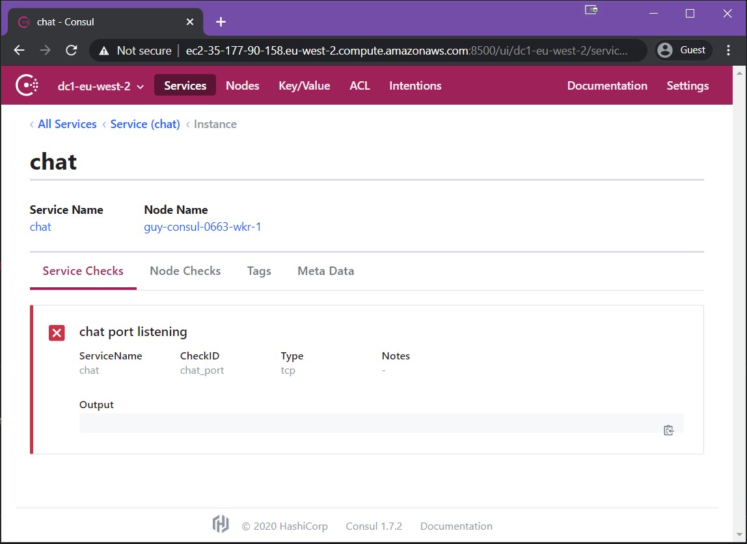Click the chat ServiceName value in check
Screen dimensions: 747x544
coord(89,370)
